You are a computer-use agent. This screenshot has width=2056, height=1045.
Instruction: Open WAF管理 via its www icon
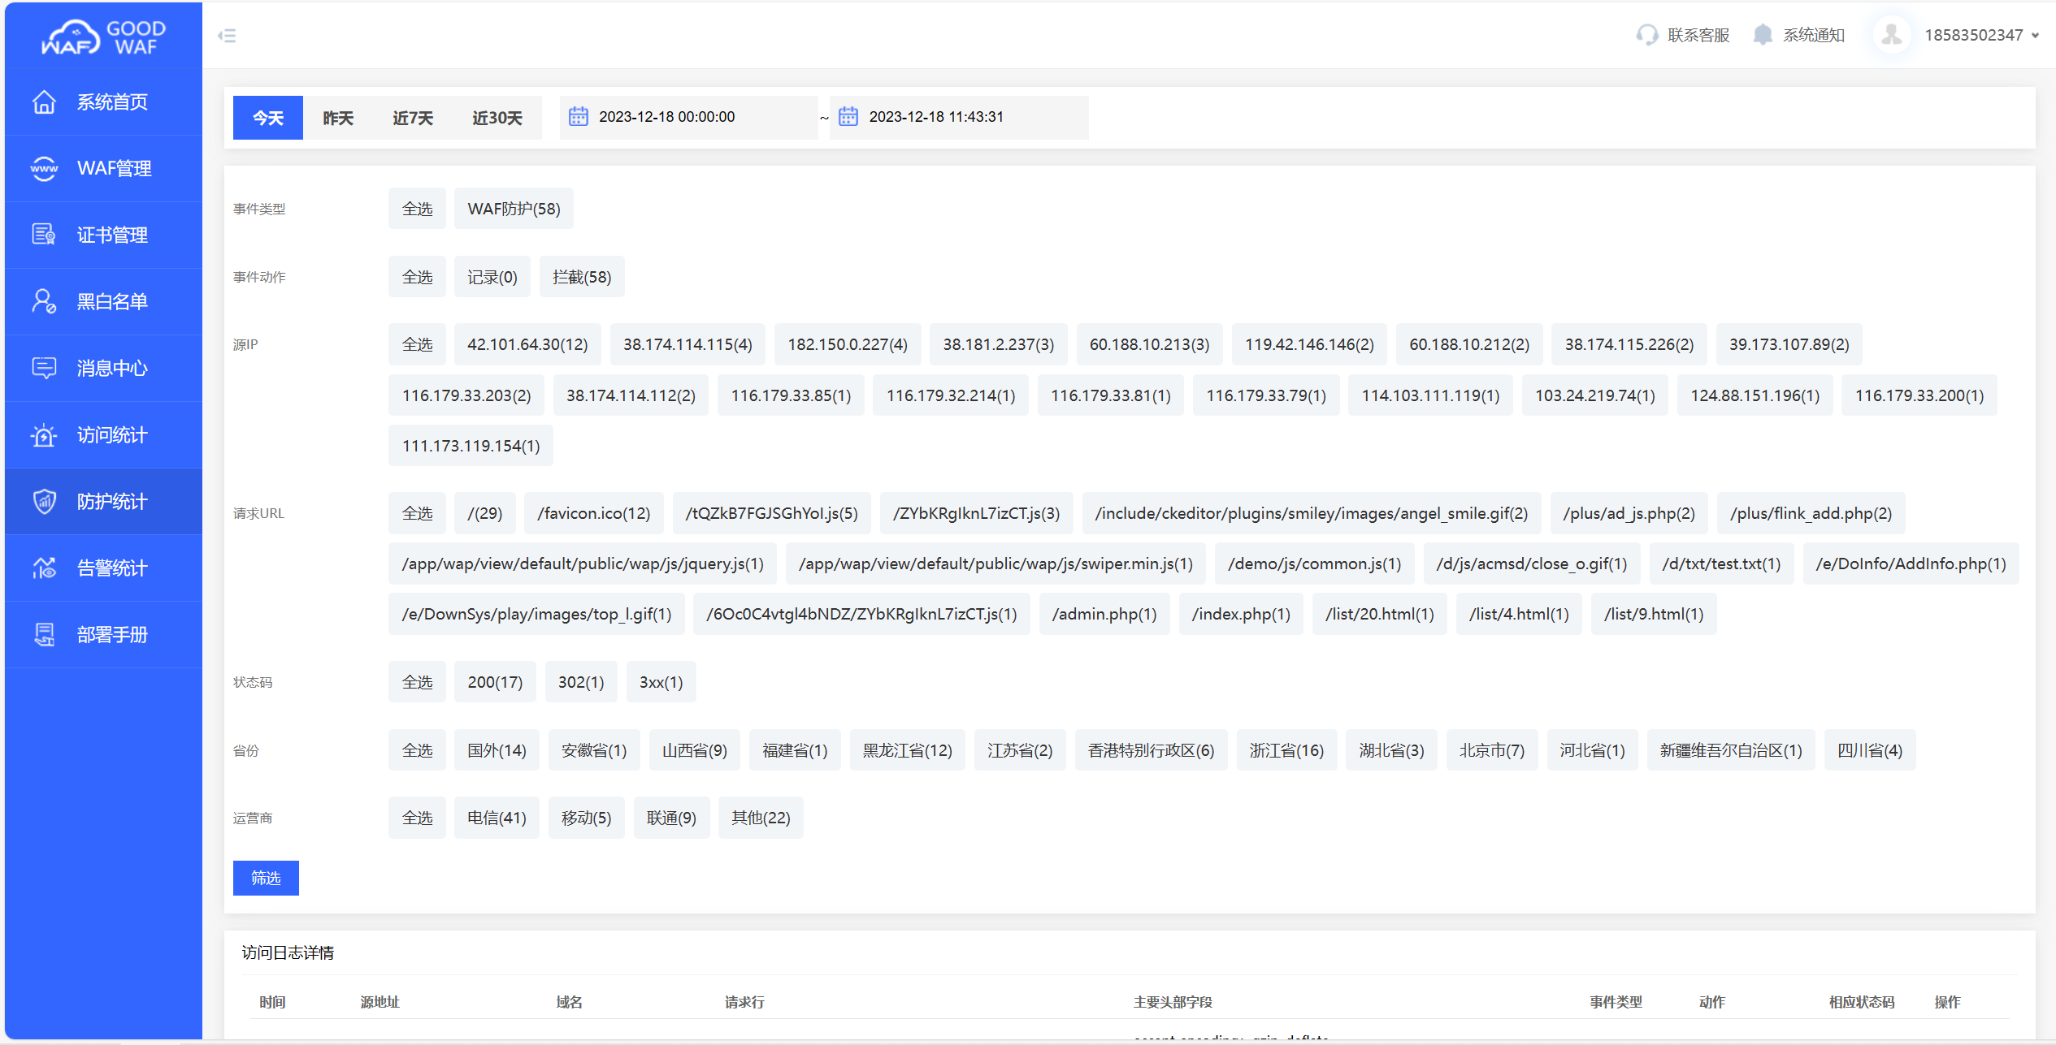(x=44, y=169)
